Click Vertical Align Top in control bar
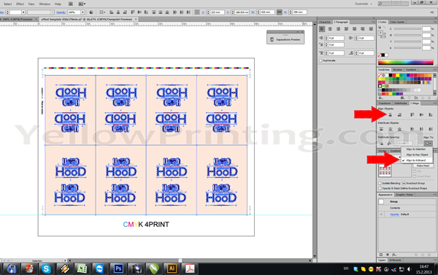The width and height of the screenshot is (438, 275). 133,12
